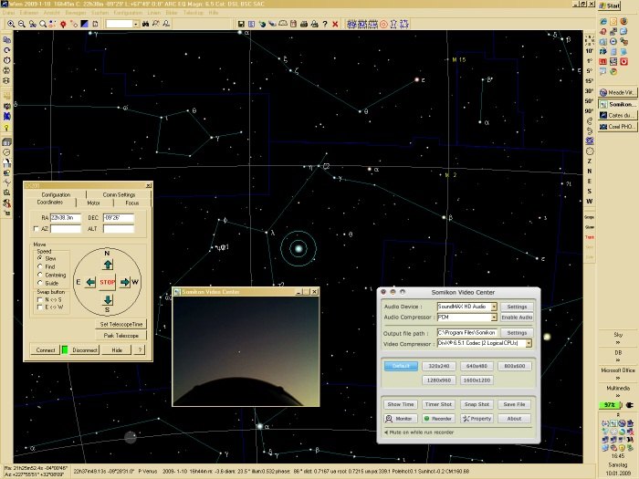
Task: Toggle the N <-> S swap checkbox
Action: pos(40,300)
